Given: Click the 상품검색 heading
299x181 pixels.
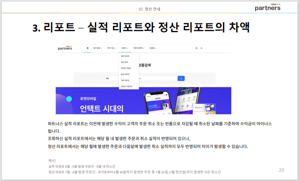Looking at the screenshot, I should tap(144, 65).
